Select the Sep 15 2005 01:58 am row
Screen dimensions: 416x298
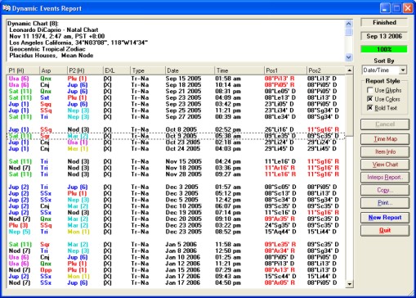[176, 79]
